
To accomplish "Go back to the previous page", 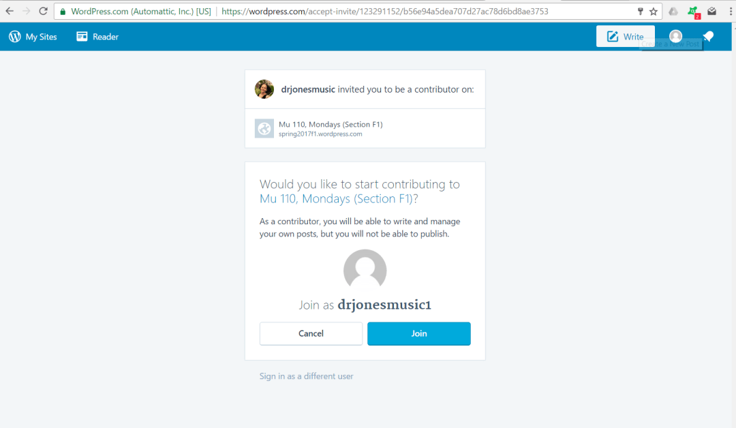I will pos(10,12).
